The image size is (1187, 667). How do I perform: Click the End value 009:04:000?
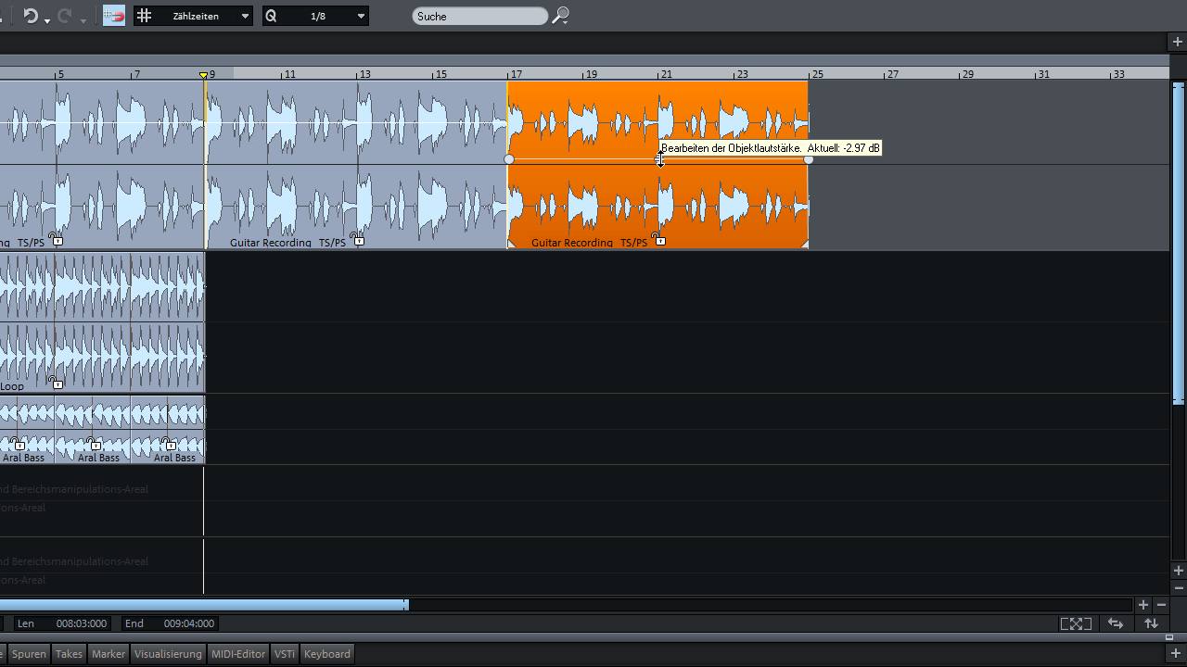[189, 623]
